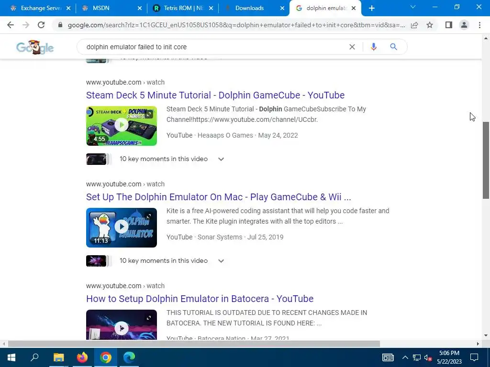Click the Chrome taskbar icon
490x367 pixels.
coord(106,357)
